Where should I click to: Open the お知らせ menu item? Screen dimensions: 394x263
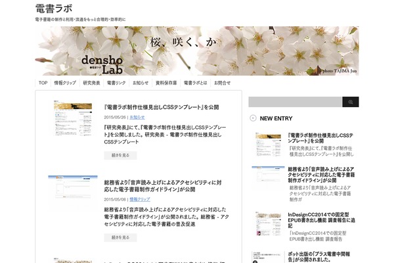[x=141, y=83]
